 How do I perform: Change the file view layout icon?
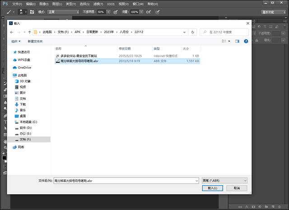(224, 41)
